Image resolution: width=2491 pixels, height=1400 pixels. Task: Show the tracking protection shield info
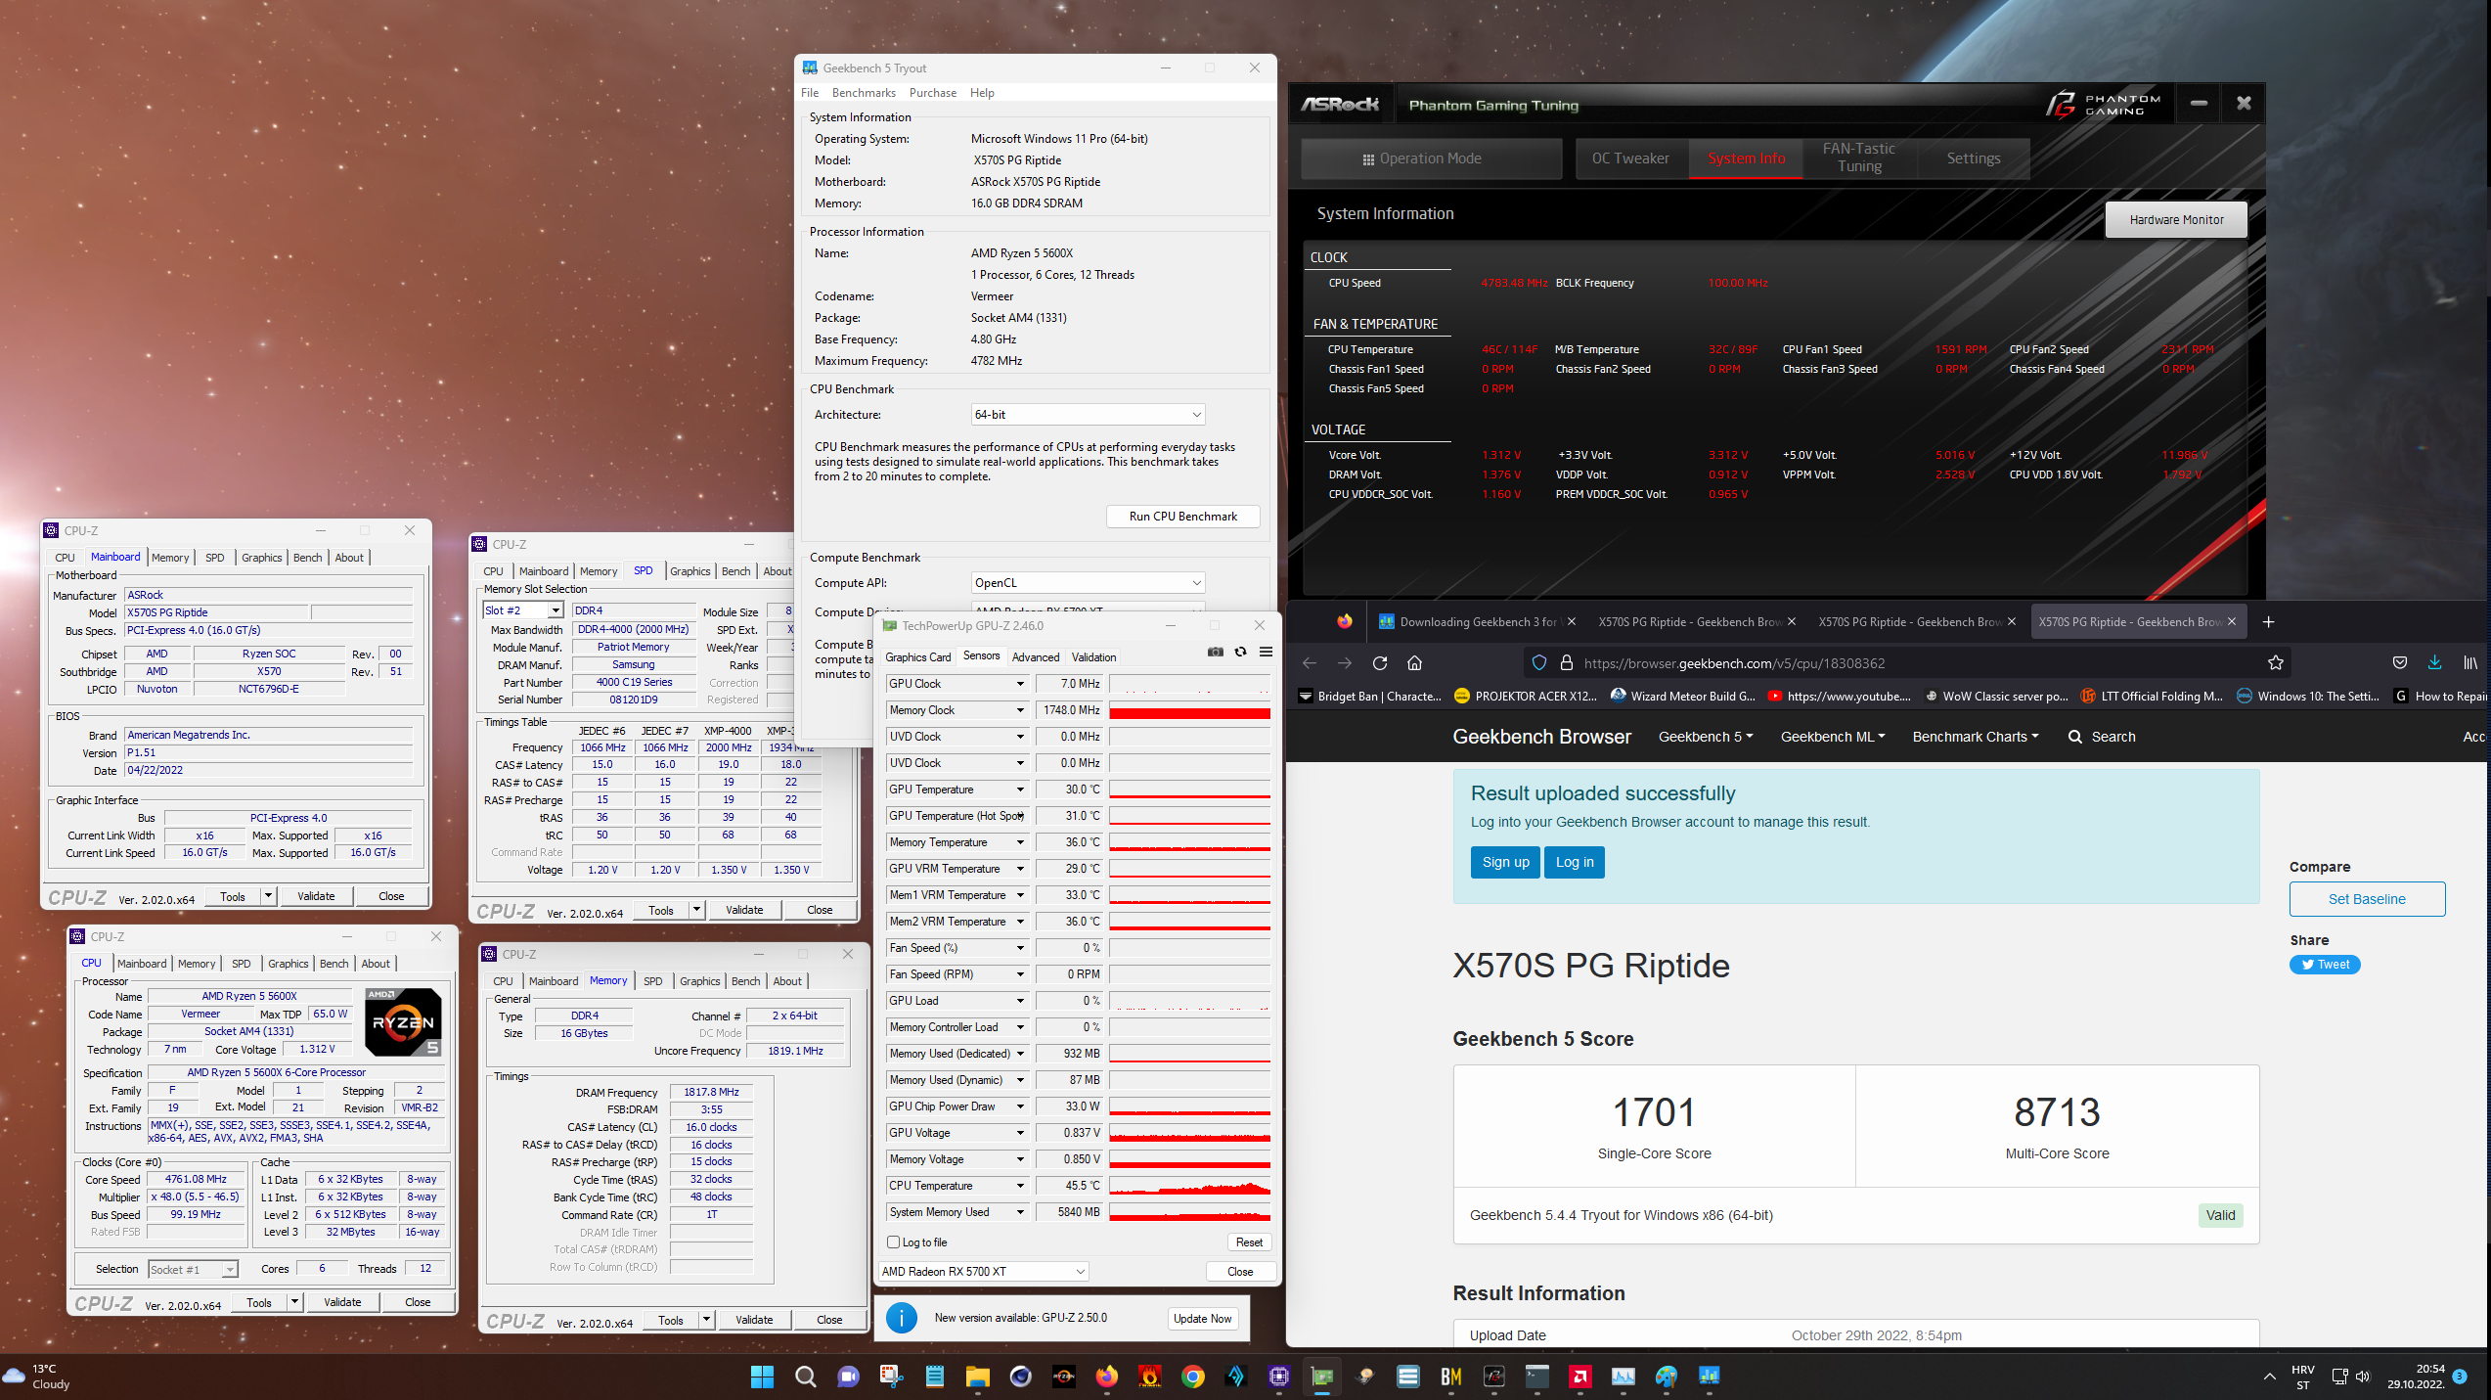pos(1538,663)
